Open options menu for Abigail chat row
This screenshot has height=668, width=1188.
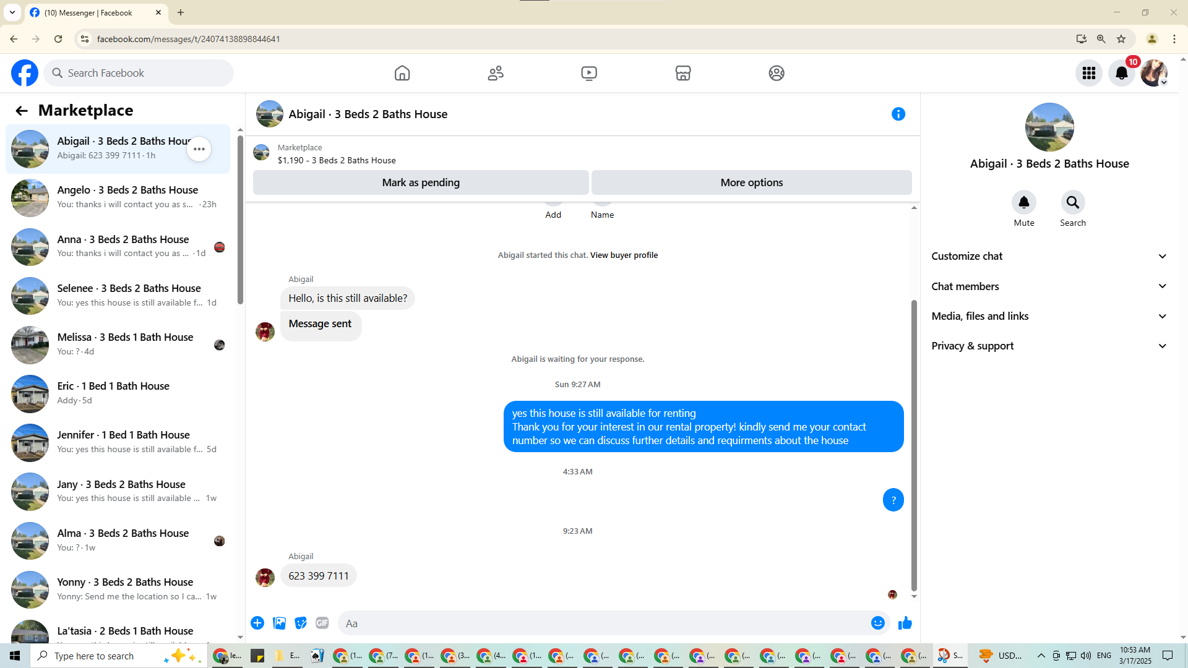[199, 149]
